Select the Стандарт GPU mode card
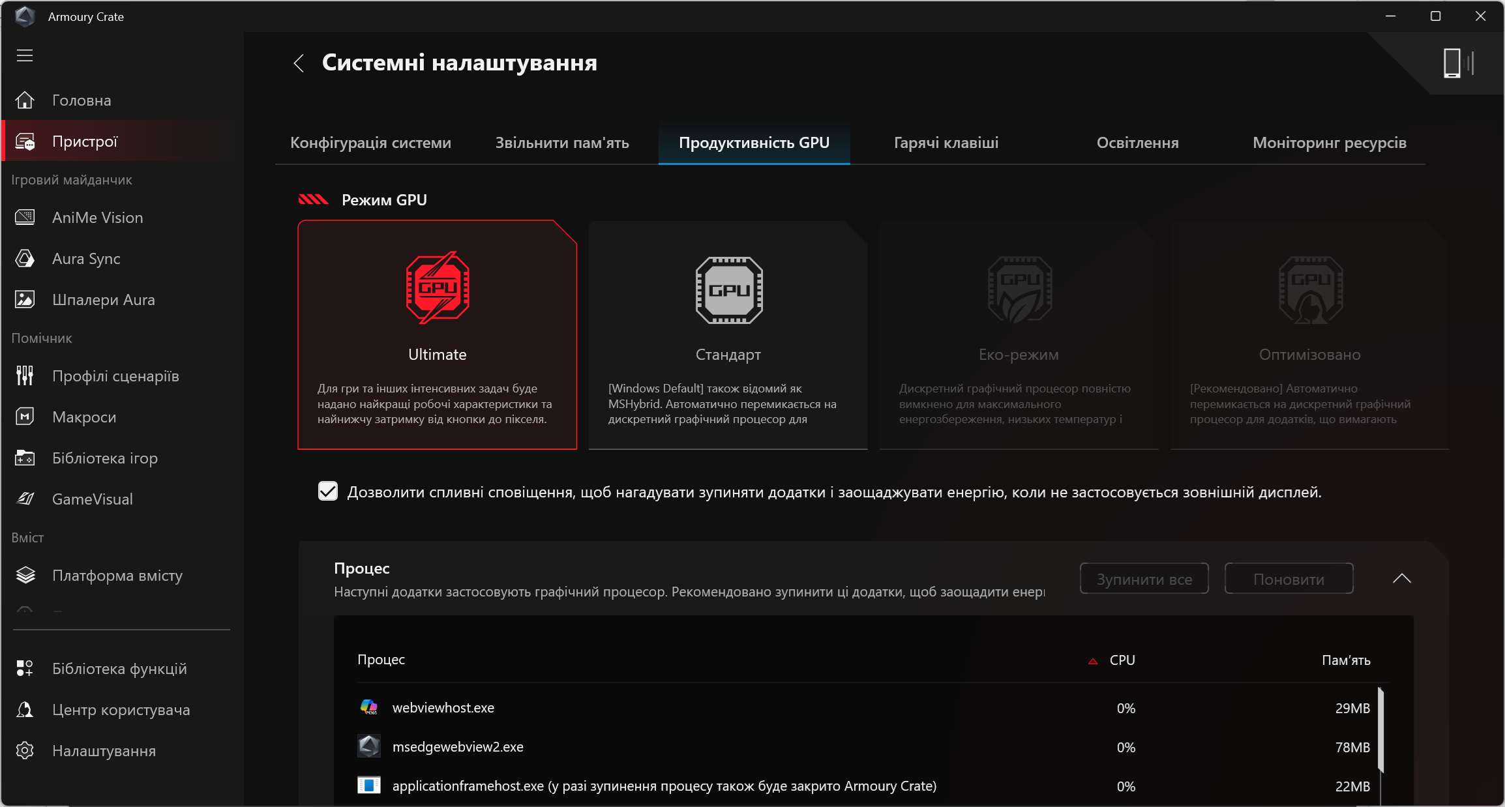The height and width of the screenshot is (807, 1505). pyautogui.click(x=728, y=335)
